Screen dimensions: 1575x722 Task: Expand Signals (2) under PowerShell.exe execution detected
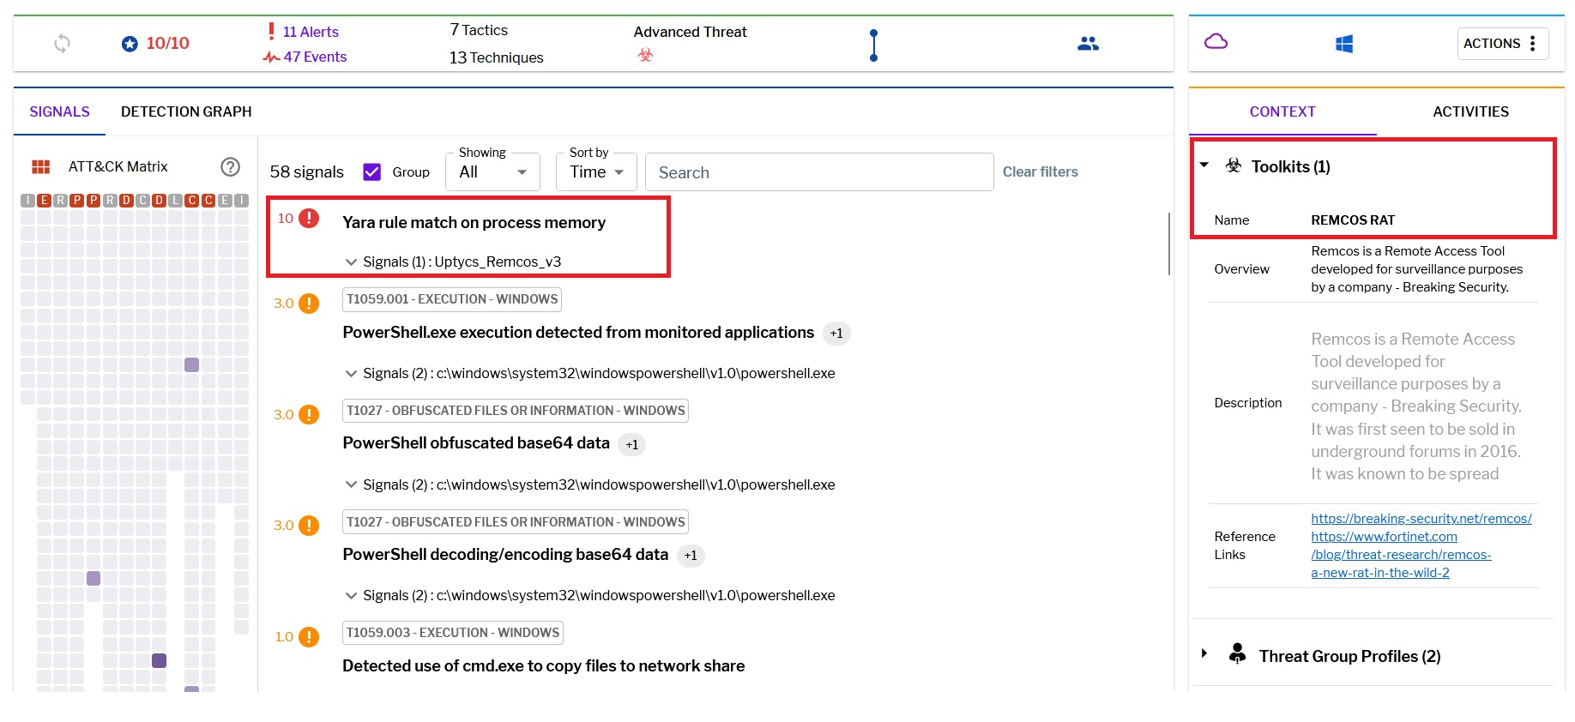350,373
